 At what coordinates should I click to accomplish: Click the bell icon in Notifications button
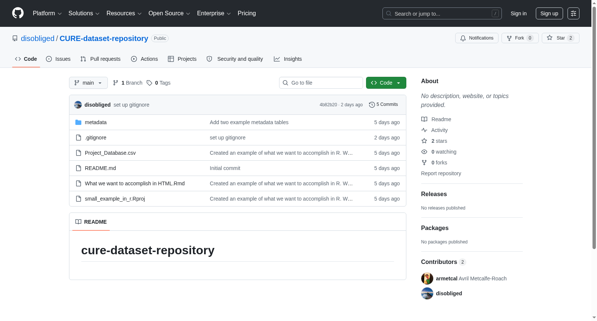(463, 38)
